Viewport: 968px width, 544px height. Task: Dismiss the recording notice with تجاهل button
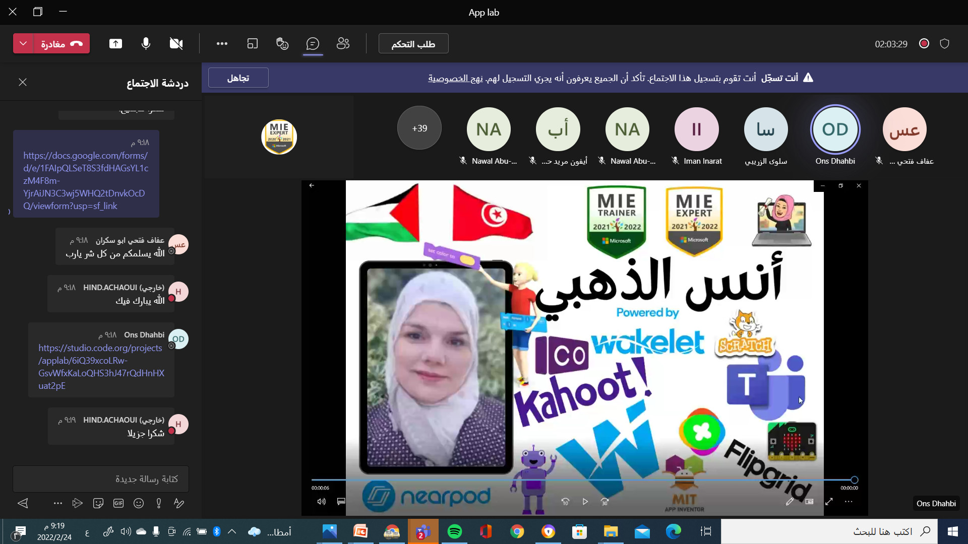pyautogui.click(x=238, y=78)
